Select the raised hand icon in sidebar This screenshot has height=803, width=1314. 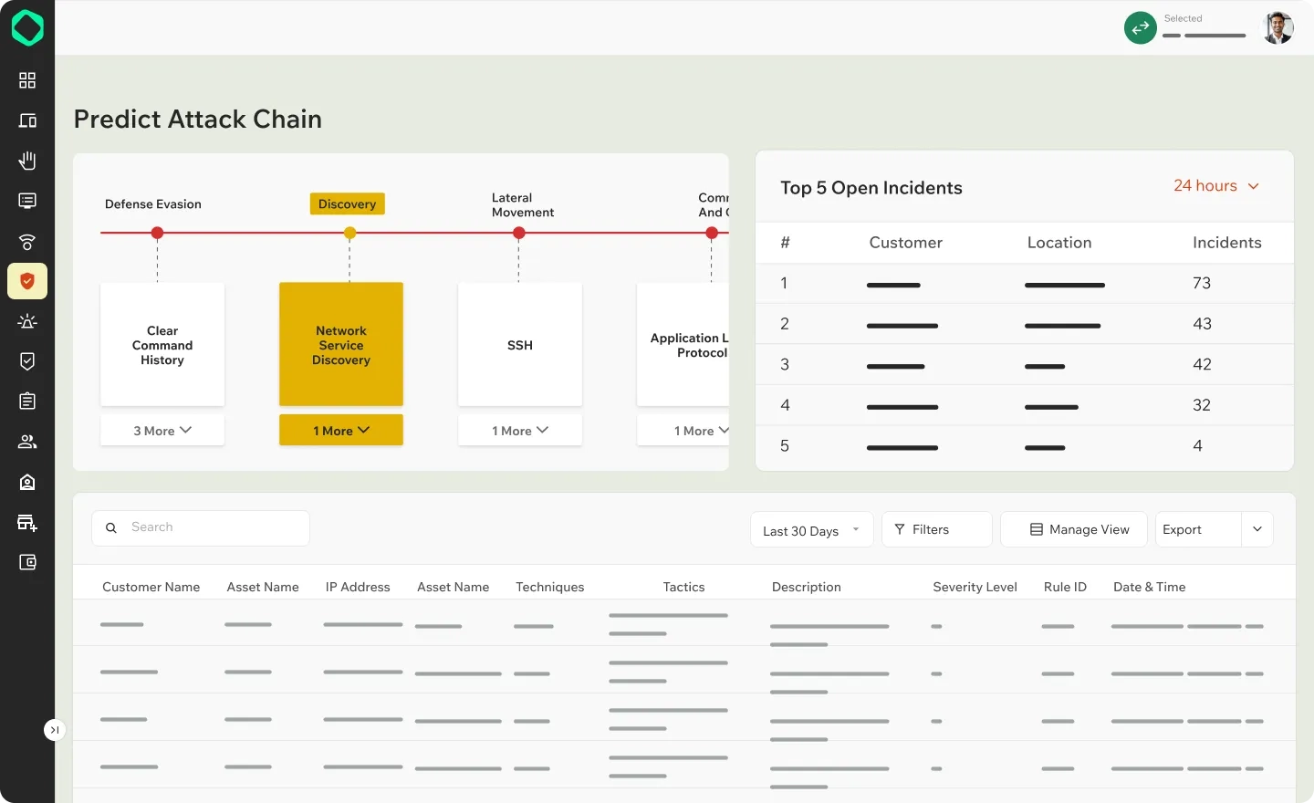tap(27, 161)
